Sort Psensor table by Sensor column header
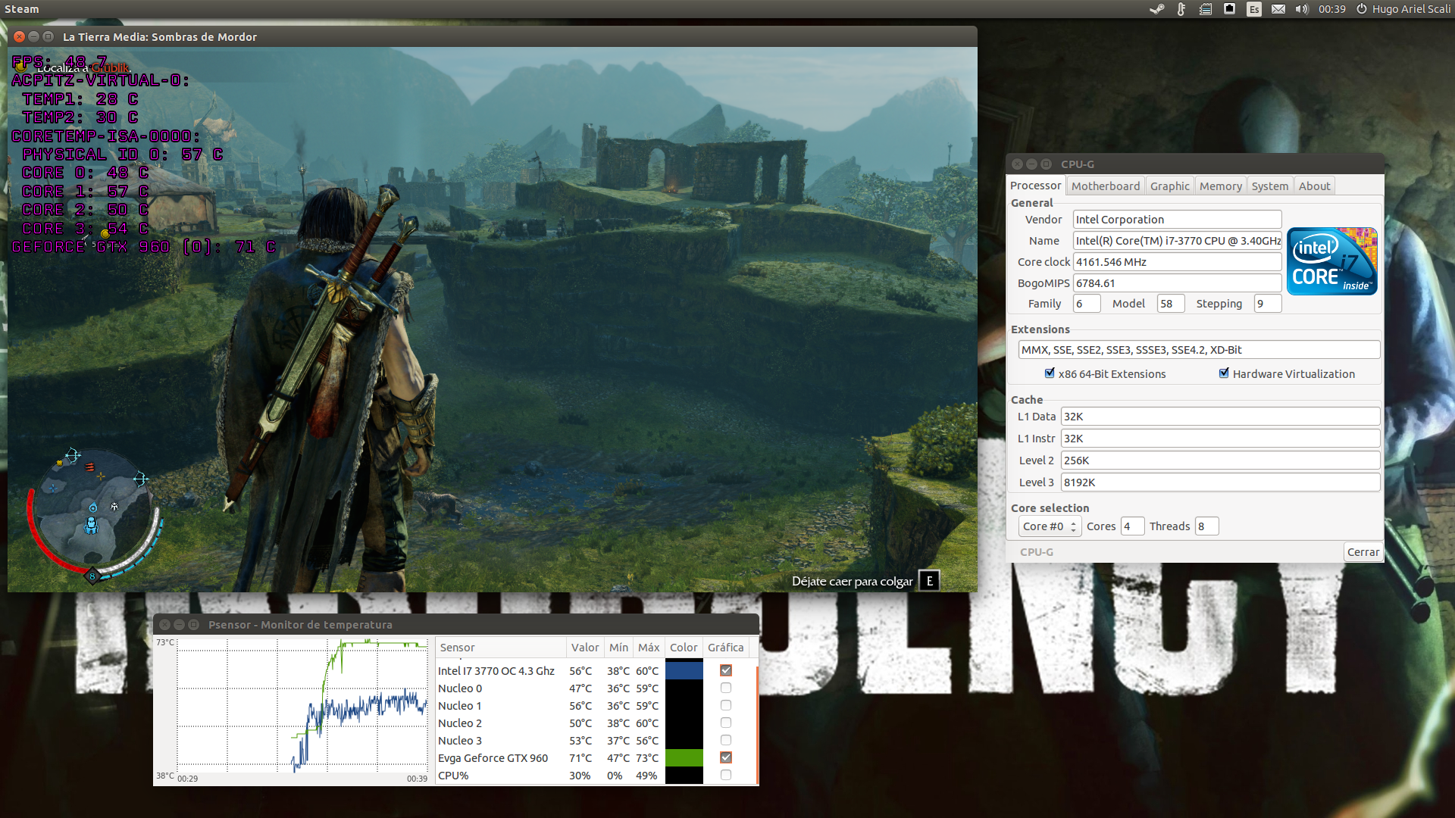1455x818 pixels. [x=501, y=648]
